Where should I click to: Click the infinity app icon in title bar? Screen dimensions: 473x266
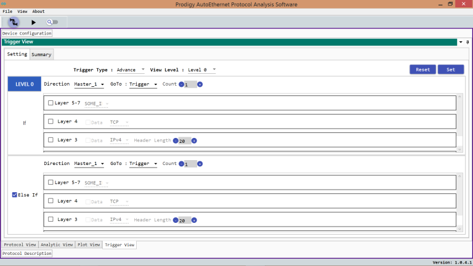click(x=4, y=4)
